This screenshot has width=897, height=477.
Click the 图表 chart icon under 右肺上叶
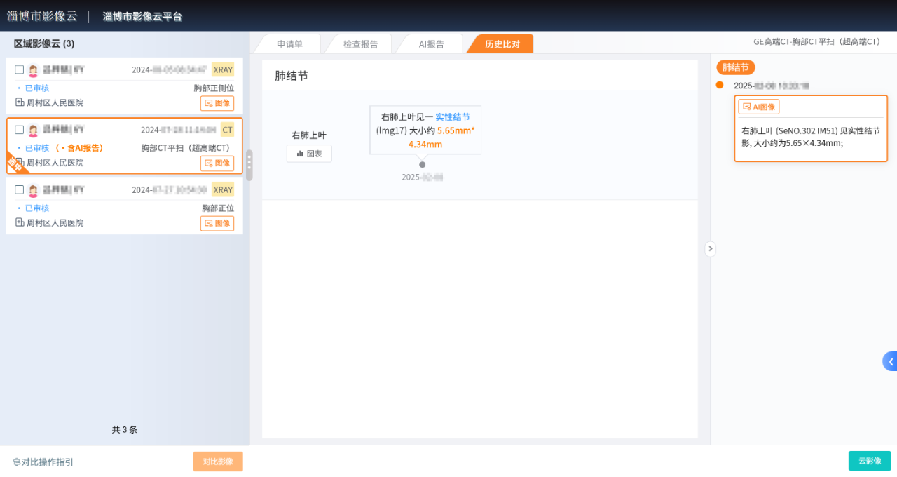tap(309, 153)
